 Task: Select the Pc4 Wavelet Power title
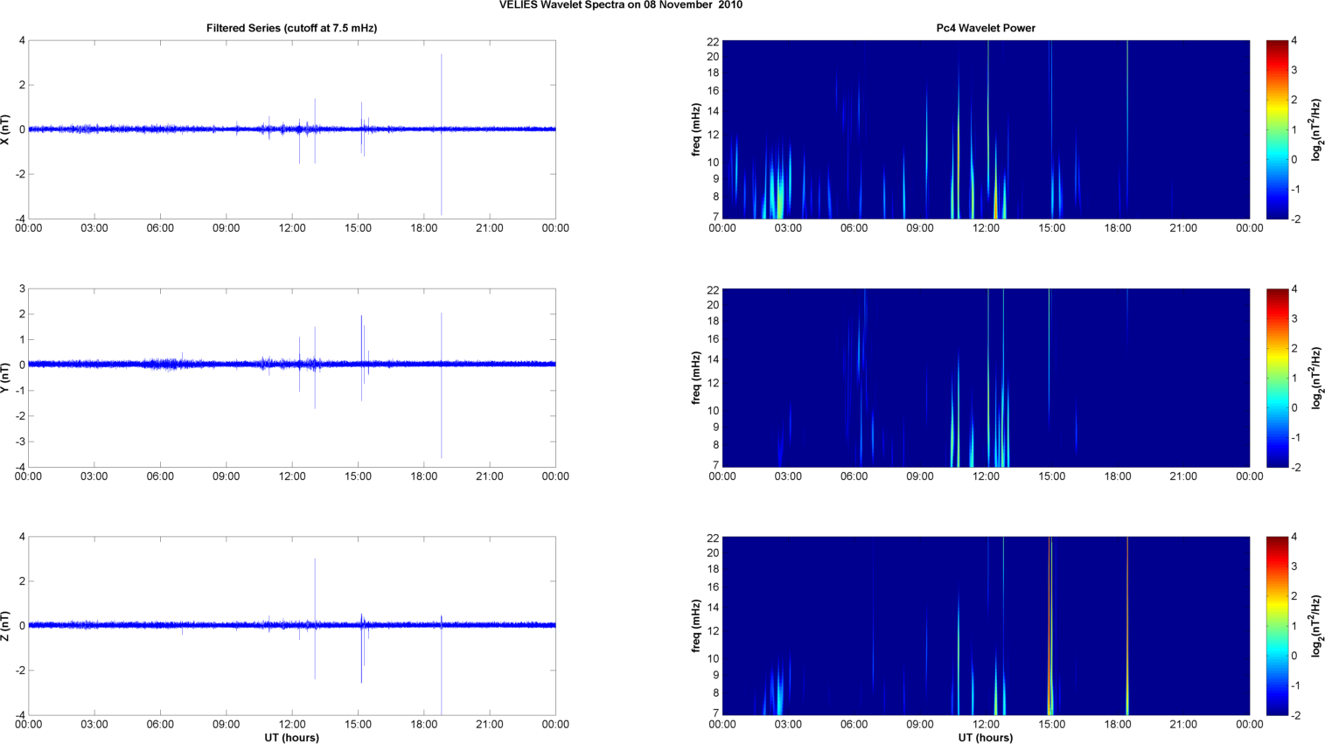coord(986,28)
